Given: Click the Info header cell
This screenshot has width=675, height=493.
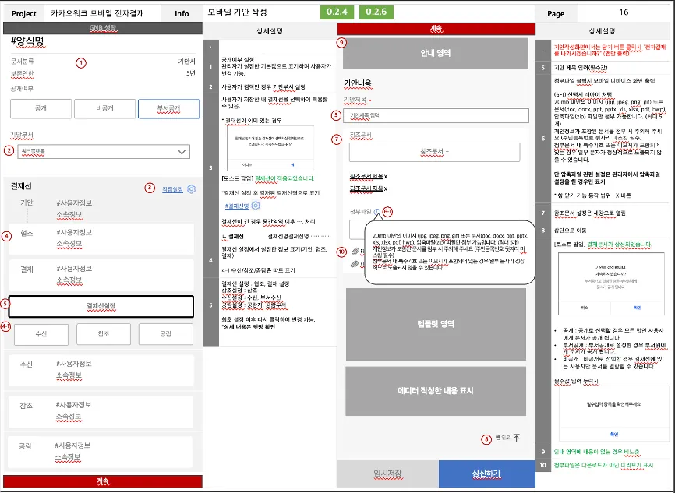Looking at the screenshot, I should pyautogui.click(x=182, y=13).
